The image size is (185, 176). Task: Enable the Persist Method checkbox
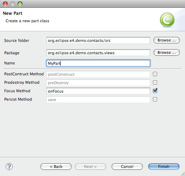pyautogui.click(x=155, y=99)
